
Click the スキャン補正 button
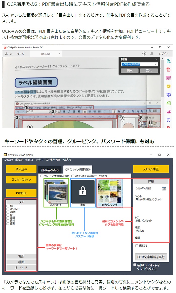click(x=151, y=169)
